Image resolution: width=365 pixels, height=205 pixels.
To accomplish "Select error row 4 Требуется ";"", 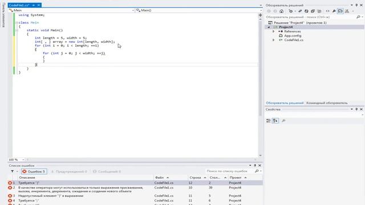I will [x=135, y=200].
